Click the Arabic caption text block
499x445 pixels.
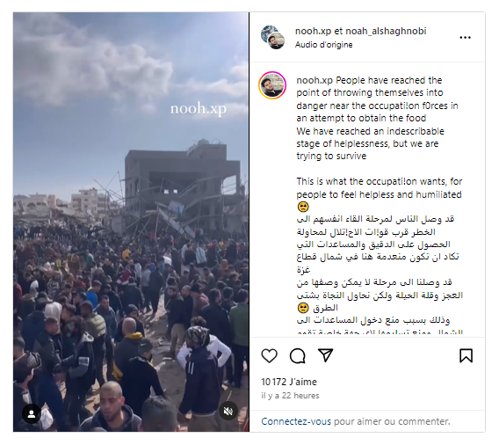(x=379, y=275)
